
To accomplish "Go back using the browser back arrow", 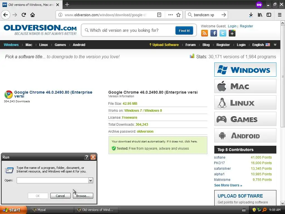I will tap(6, 15).
